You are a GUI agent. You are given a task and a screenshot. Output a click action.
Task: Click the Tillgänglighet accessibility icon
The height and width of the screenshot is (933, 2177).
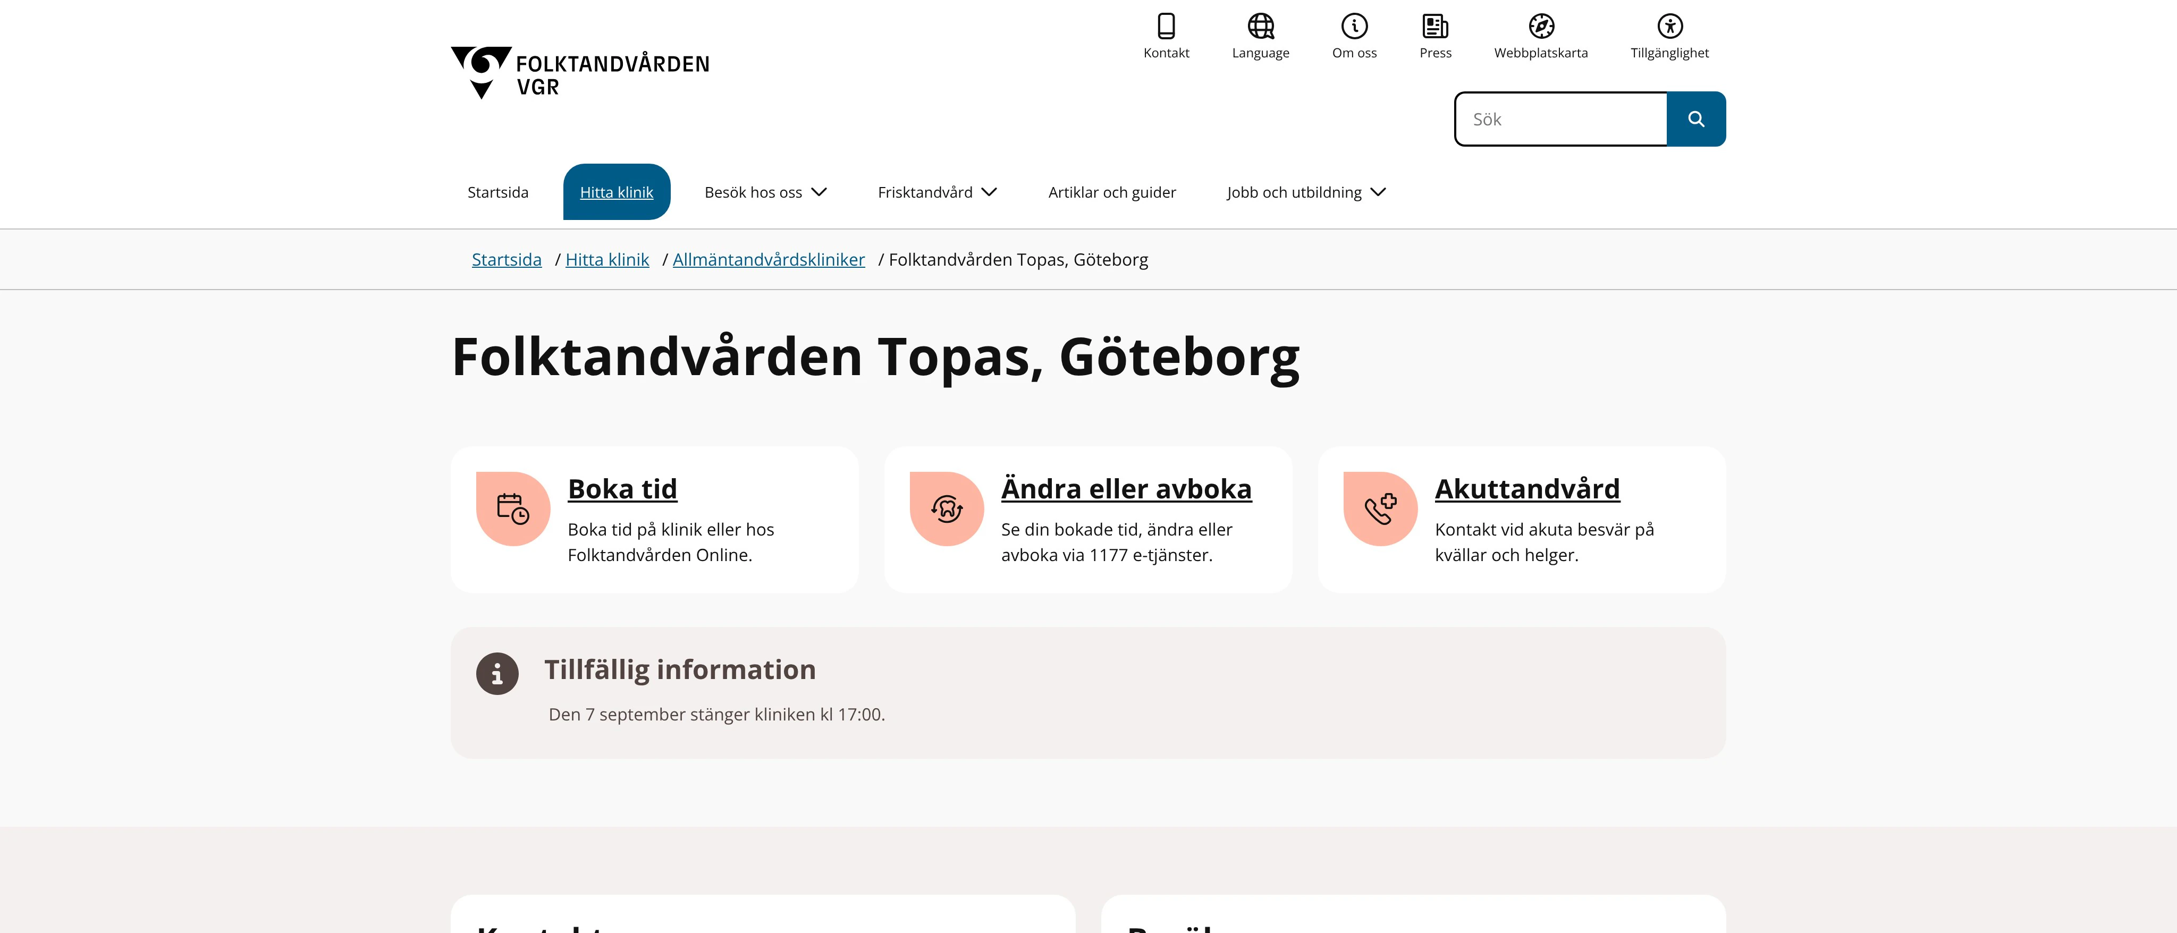(1670, 26)
